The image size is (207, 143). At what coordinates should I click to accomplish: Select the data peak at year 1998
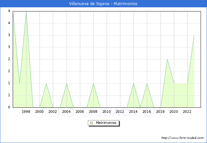point(26,11)
